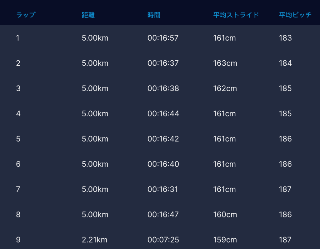
Task: Click the 00:16:57 time value
Action: tap(163, 38)
